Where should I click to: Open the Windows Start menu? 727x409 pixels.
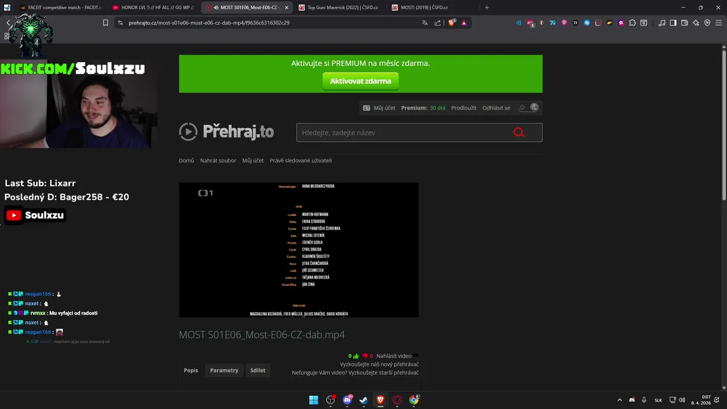coord(314,400)
